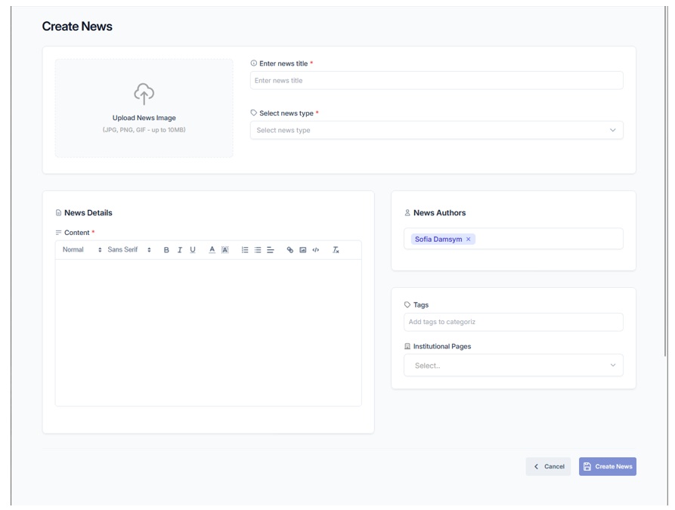The width and height of the screenshot is (675, 510).
Task: Expand the Select news type dropdown
Action: pyautogui.click(x=436, y=130)
